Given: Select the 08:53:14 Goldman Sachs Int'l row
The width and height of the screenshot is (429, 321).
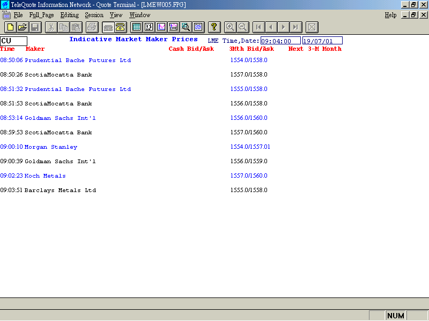Looking at the screenshot, I should [134, 118].
